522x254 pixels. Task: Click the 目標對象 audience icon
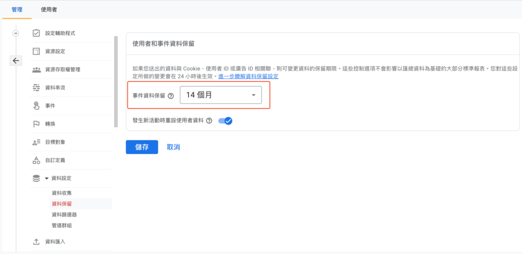[36, 142]
